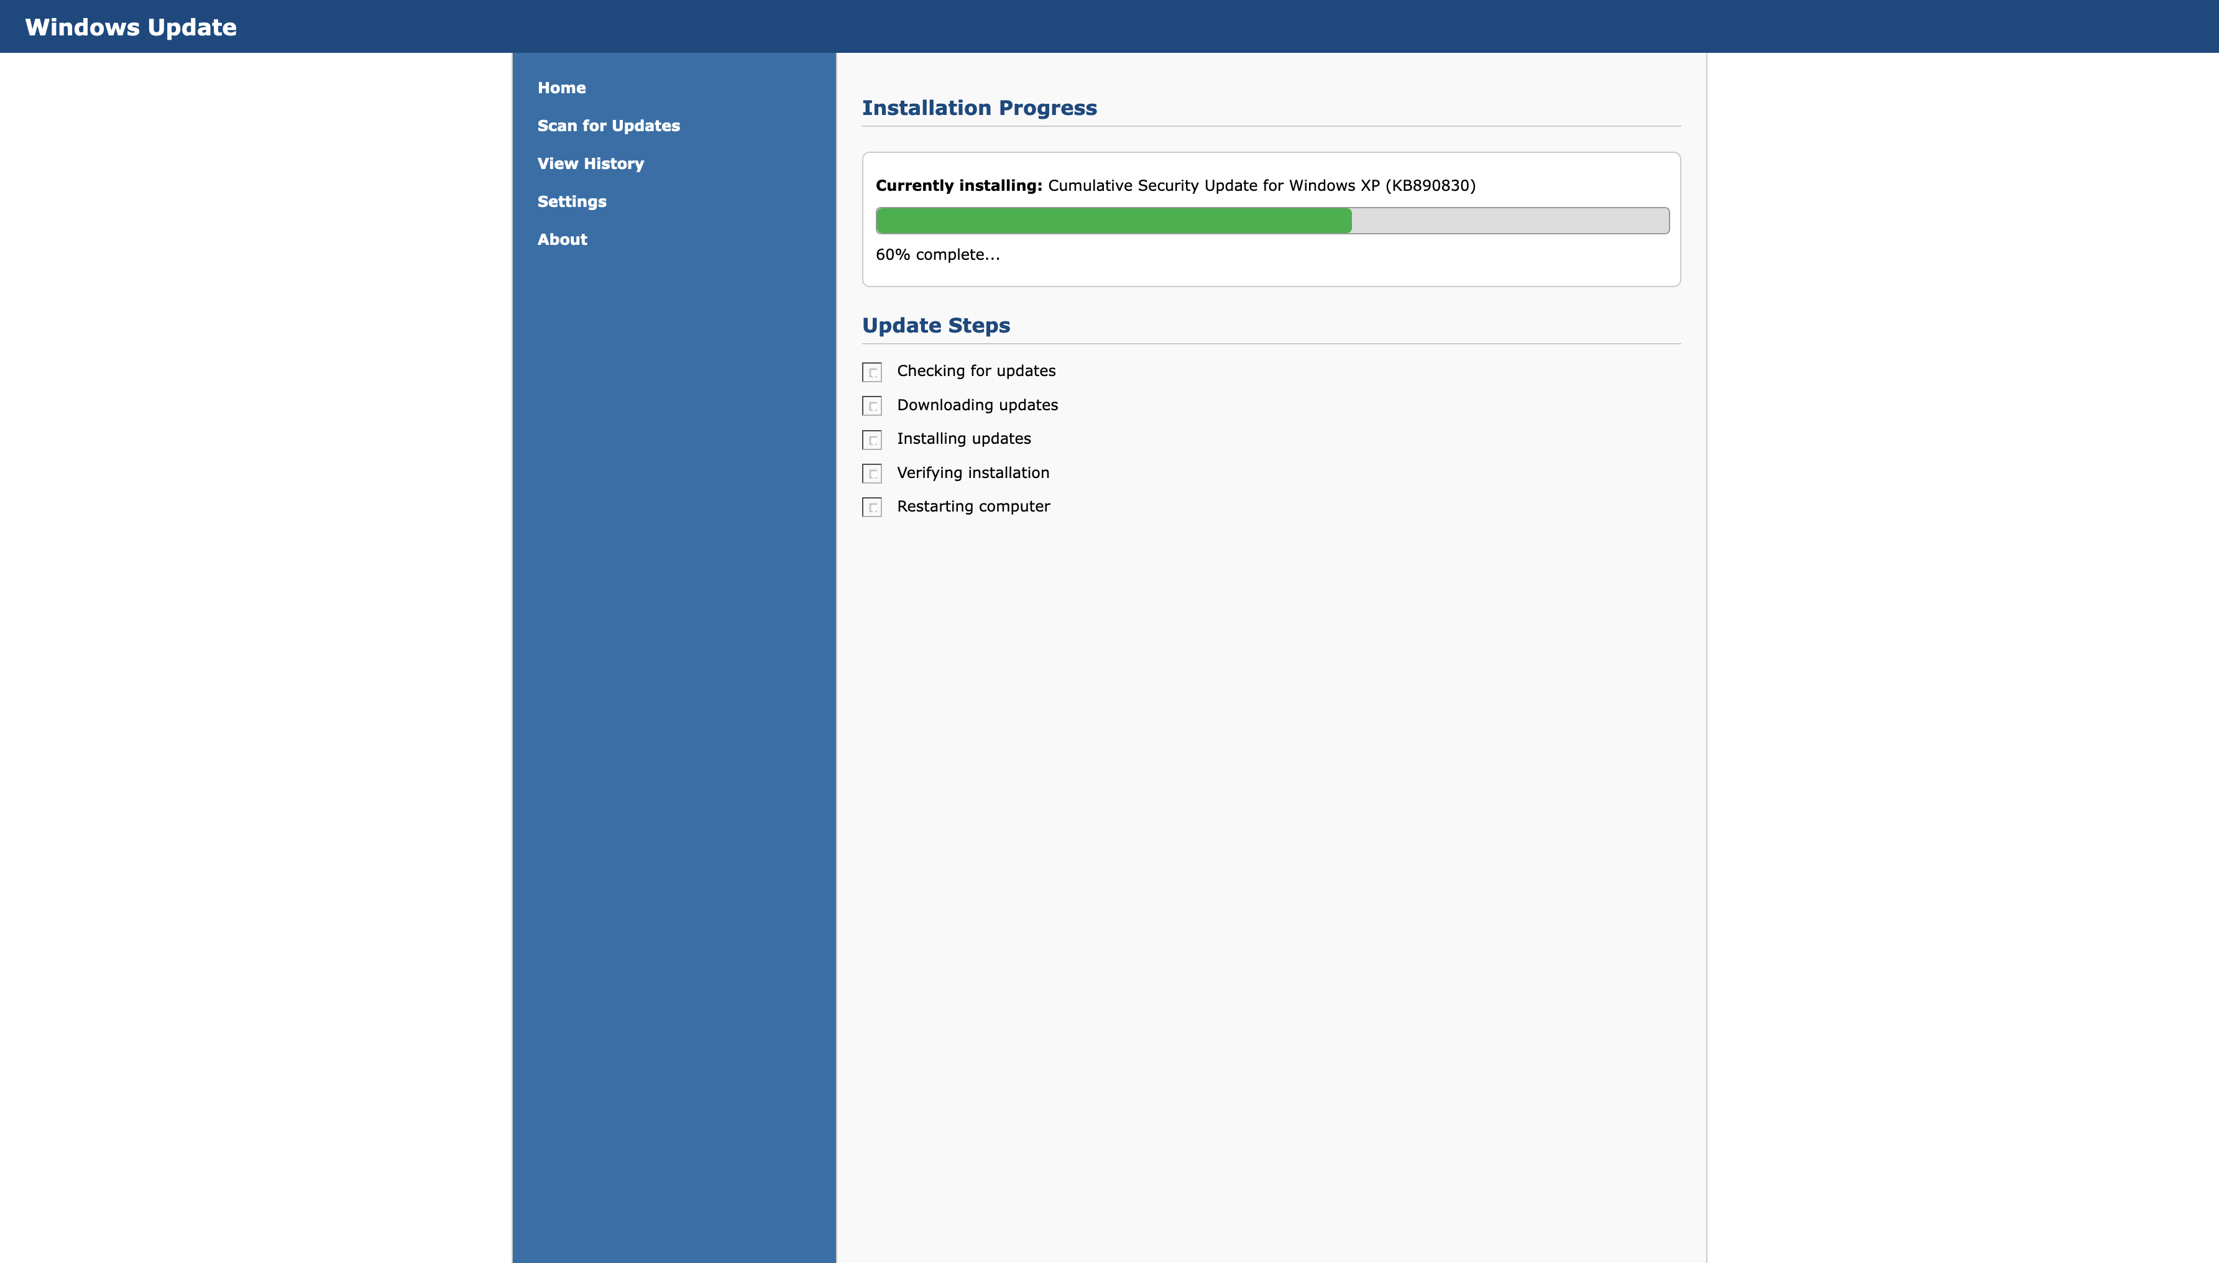Click the Verifying installation label text
Image resolution: width=2219 pixels, height=1263 pixels.
972,473
